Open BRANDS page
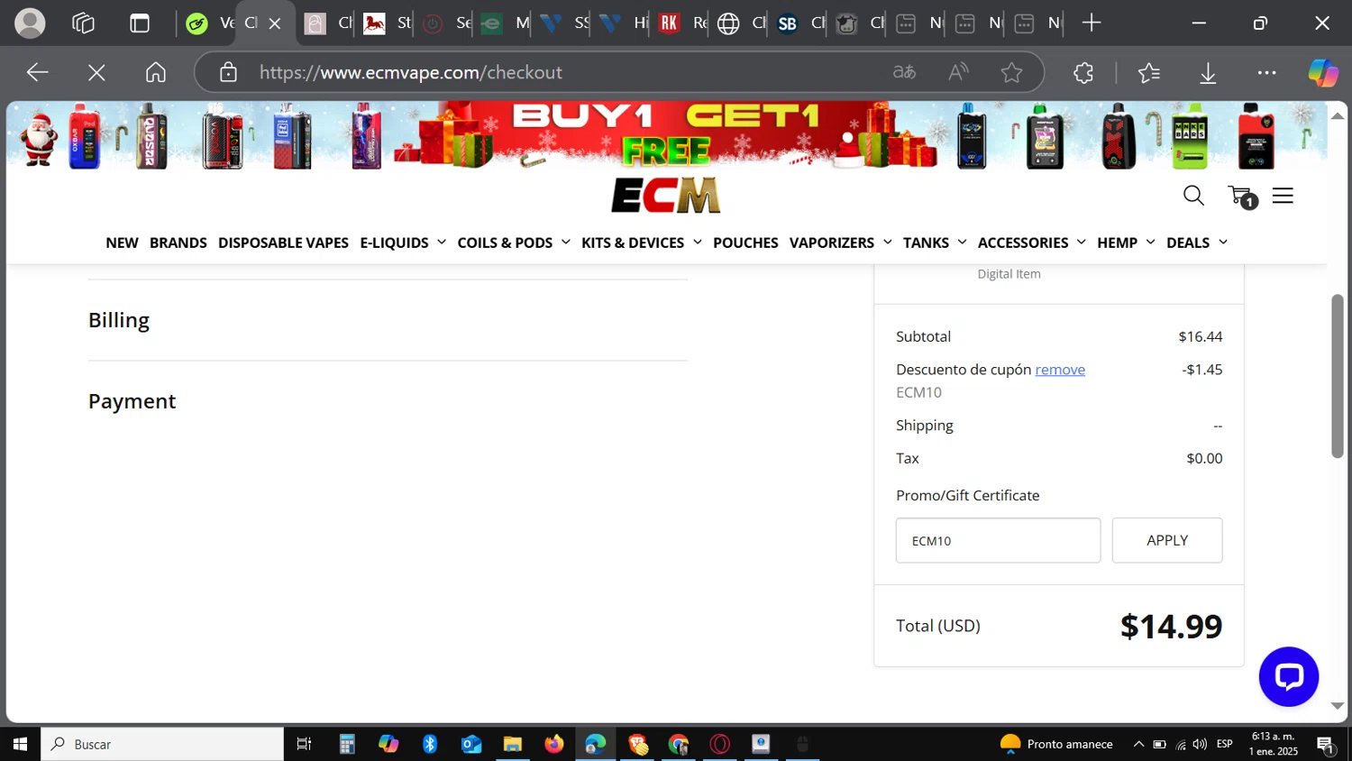This screenshot has width=1352, height=761. tap(178, 243)
